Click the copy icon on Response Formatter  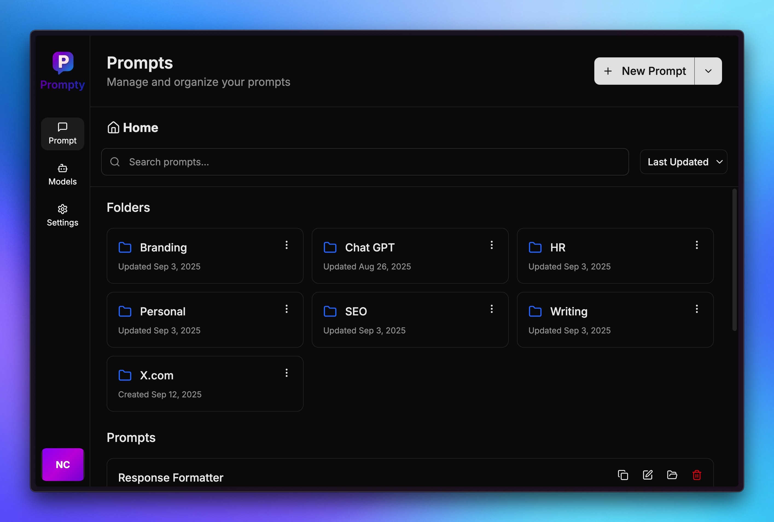(623, 475)
